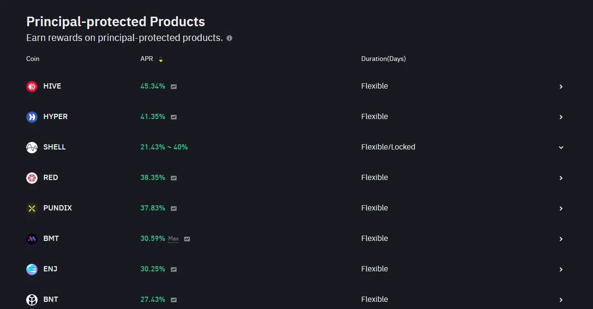Open the PUNDIX row's right chevron
This screenshot has height=309, width=593.
pyautogui.click(x=561, y=209)
